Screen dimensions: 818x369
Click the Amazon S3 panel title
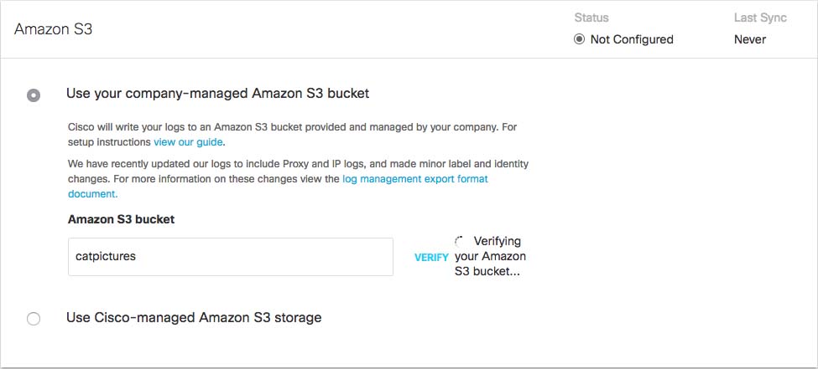[x=54, y=29]
